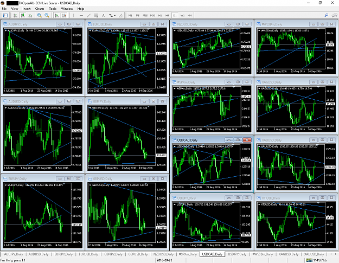Open the Window menu
The width and height of the screenshot is (339, 263).
pos(67,9)
